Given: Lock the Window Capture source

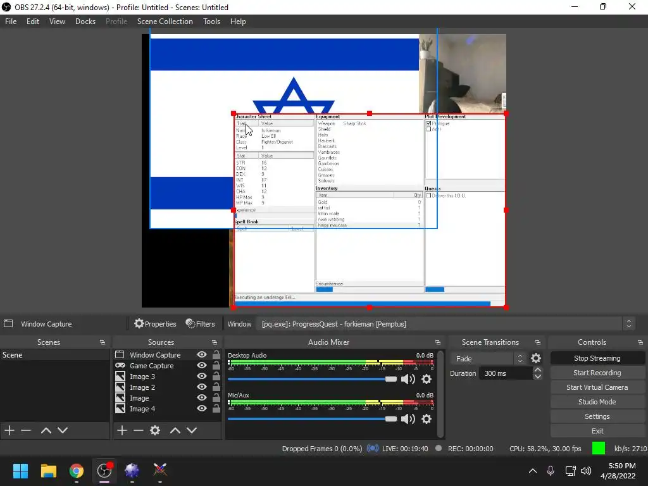Looking at the screenshot, I should click(x=216, y=354).
